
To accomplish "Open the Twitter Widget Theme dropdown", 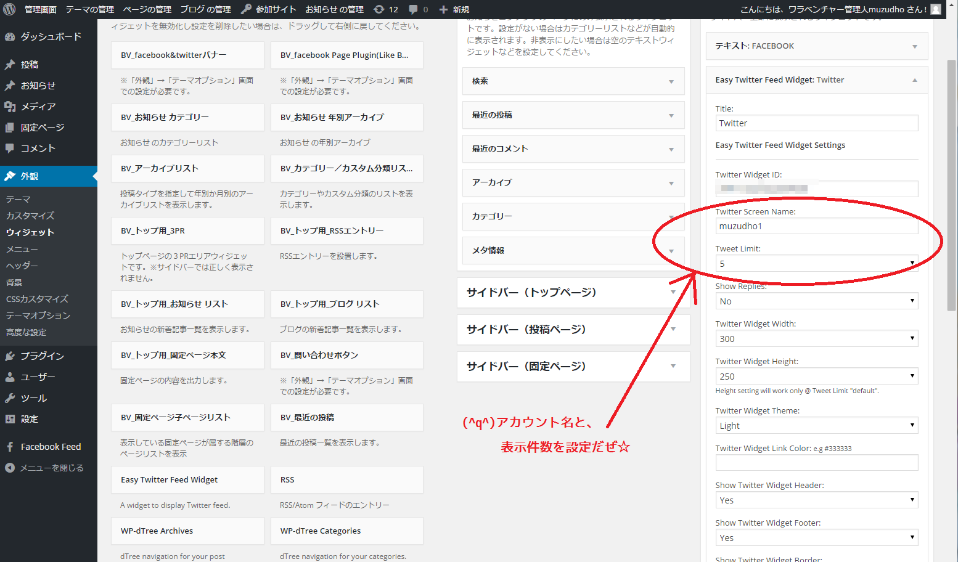I will coord(817,425).
